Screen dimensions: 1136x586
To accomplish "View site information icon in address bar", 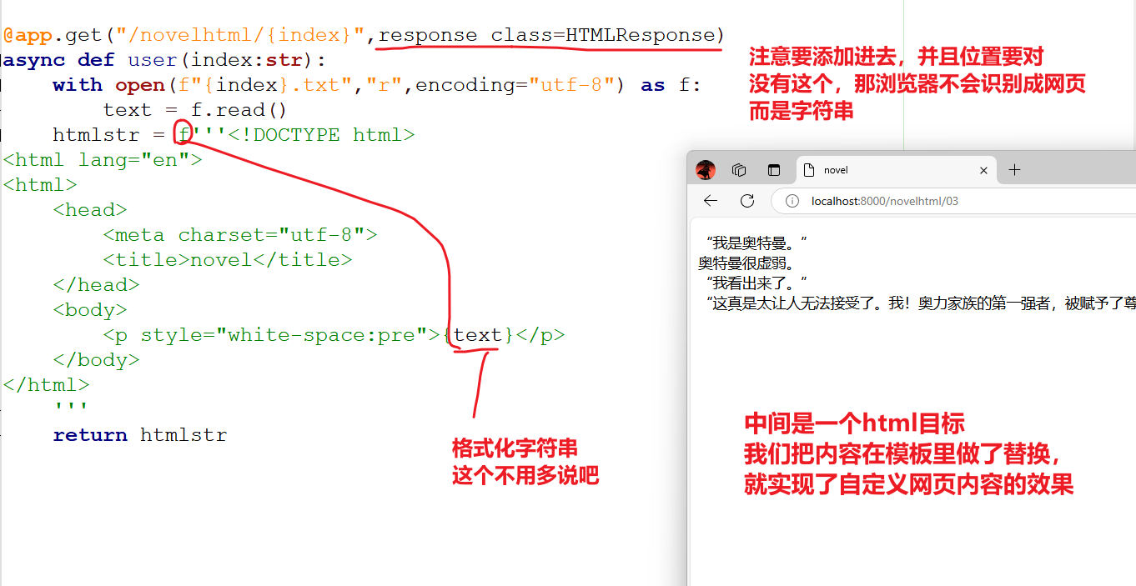I will [x=792, y=201].
